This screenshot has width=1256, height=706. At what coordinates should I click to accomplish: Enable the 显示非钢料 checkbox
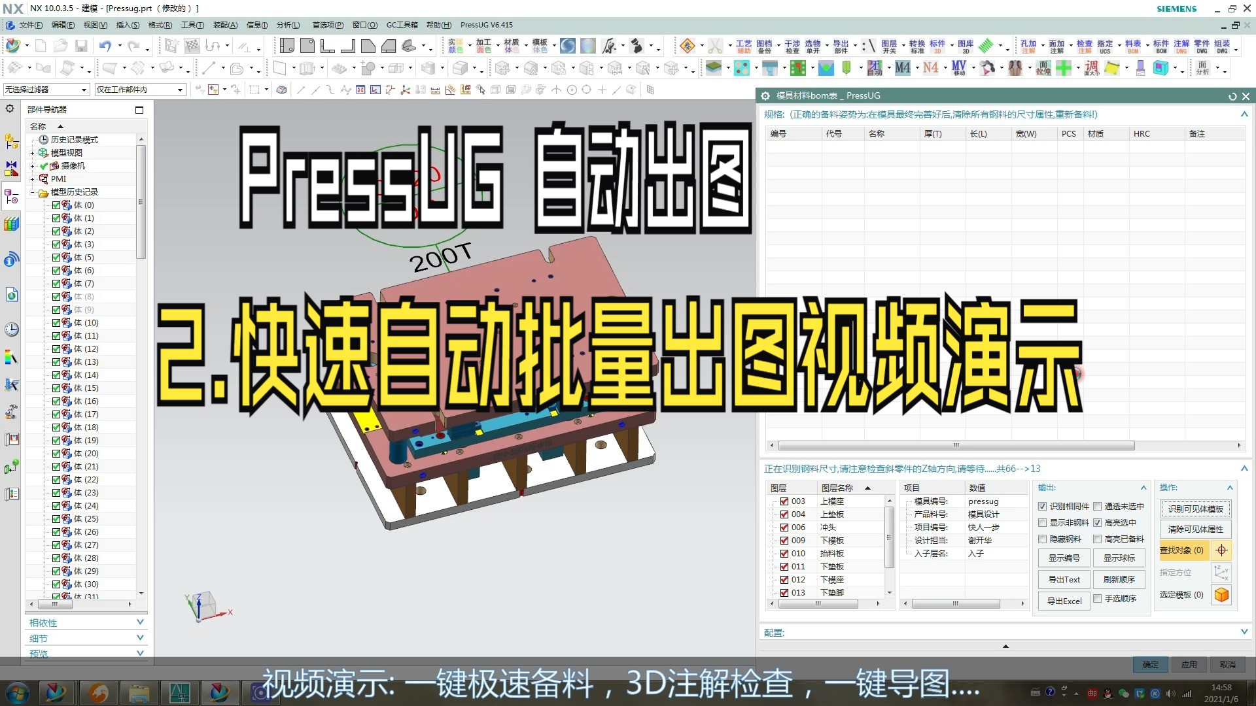tap(1042, 523)
